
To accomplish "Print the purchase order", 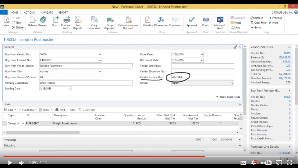I will coord(206,22).
